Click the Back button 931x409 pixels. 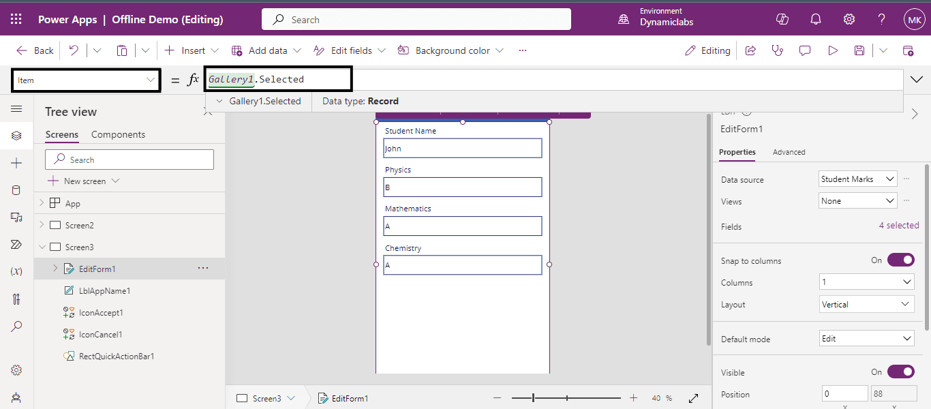point(35,50)
